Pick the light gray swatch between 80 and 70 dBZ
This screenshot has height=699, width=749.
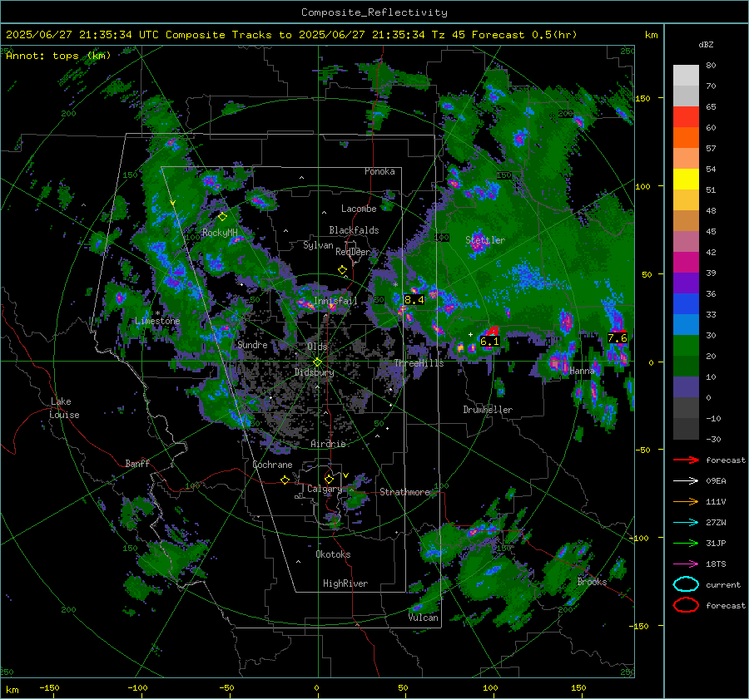[x=686, y=76]
